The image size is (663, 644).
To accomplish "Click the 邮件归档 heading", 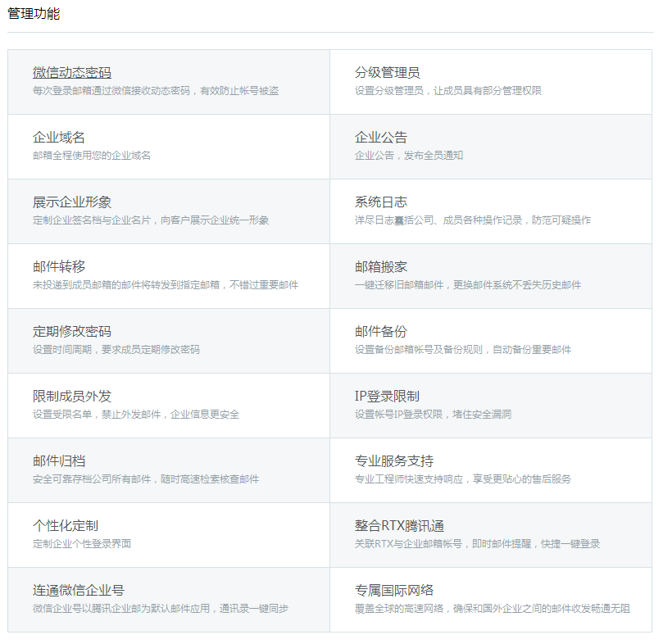I will [x=54, y=460].
